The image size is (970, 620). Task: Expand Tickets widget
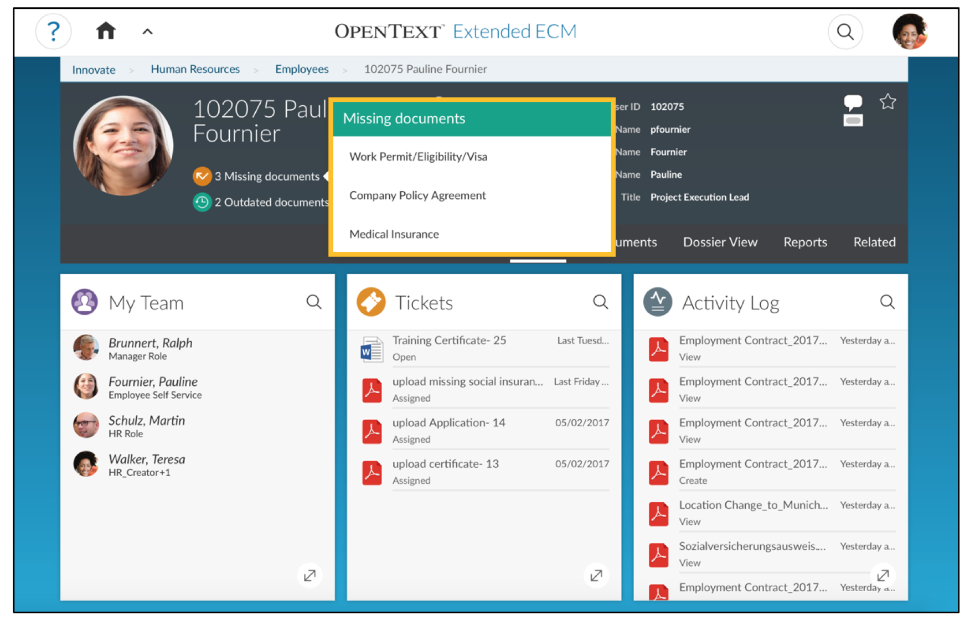tap(596, 575)
